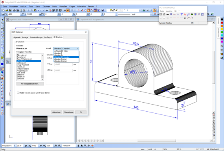Switch to the Starteinstellungen tab

[x=36, y=37]
